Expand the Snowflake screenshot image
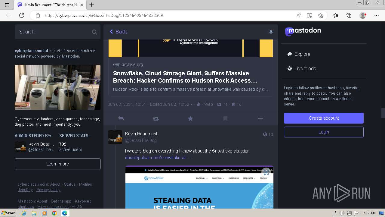This screenshot has height=217, width=385. click(x=199, y=187)
